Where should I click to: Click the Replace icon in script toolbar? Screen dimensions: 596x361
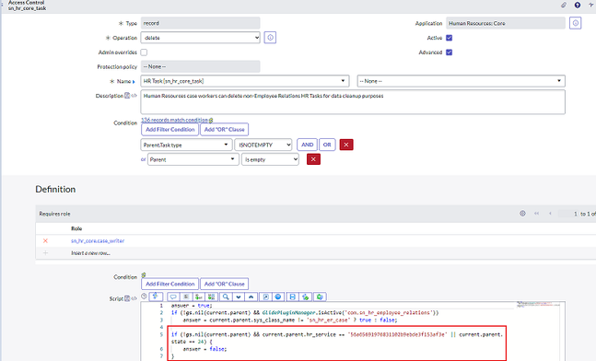pos(198,297)
